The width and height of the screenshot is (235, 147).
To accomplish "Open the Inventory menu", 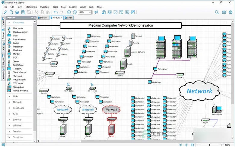I will [x=45, y=7].
